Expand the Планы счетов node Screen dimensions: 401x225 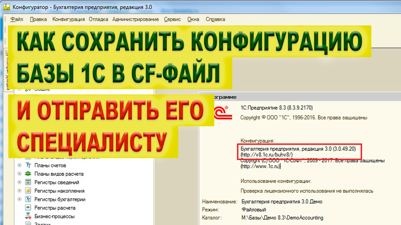point(19,165)
